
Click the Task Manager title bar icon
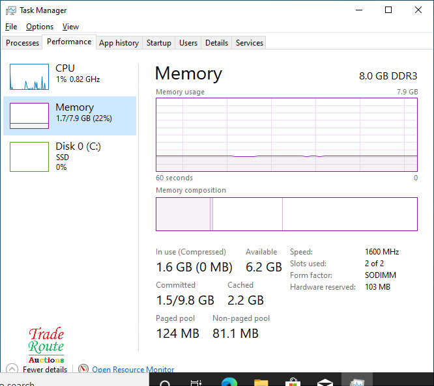(x=11, y=10)
